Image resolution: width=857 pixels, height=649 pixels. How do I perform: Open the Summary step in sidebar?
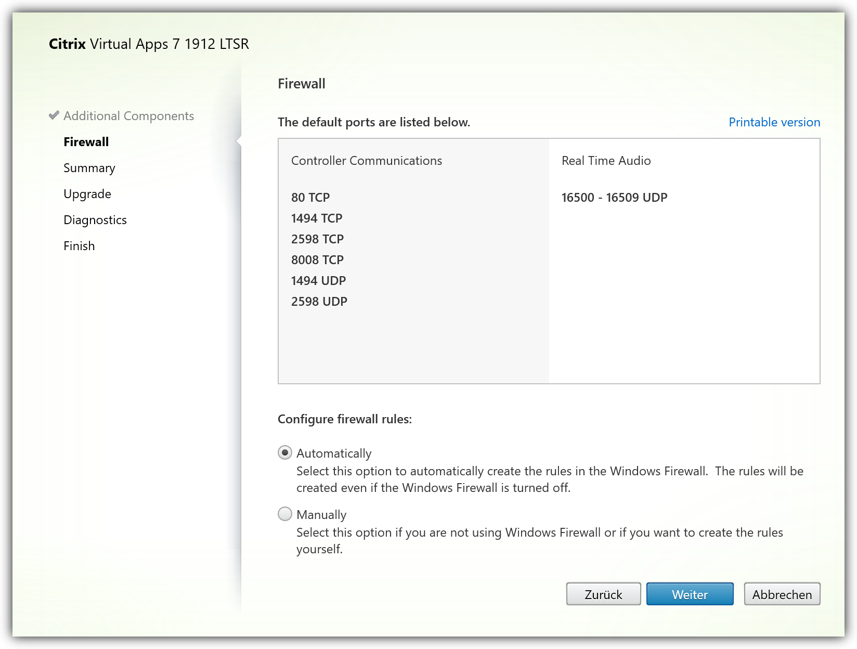pos(89,168)
